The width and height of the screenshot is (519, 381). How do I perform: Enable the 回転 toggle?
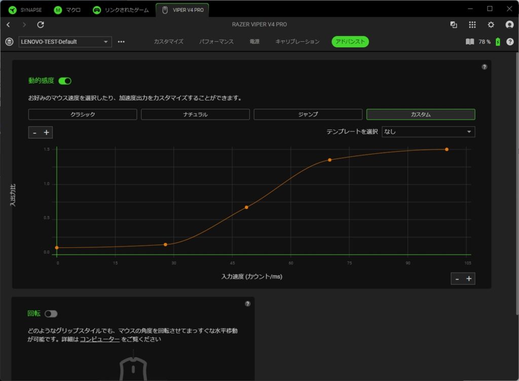(x=51, y=314)
